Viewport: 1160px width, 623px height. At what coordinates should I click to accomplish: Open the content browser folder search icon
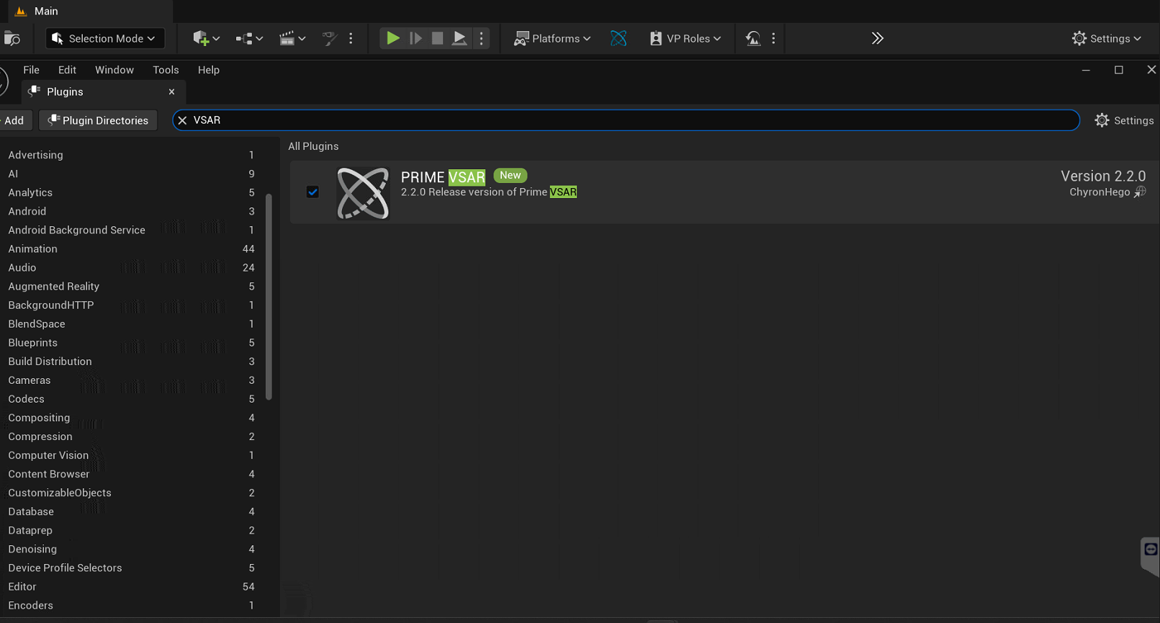[x=12, y=38]
